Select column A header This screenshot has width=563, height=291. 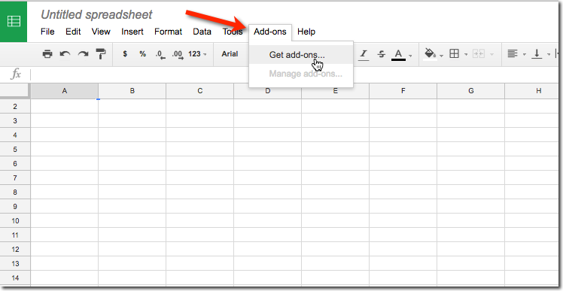(x=64, y=91)
